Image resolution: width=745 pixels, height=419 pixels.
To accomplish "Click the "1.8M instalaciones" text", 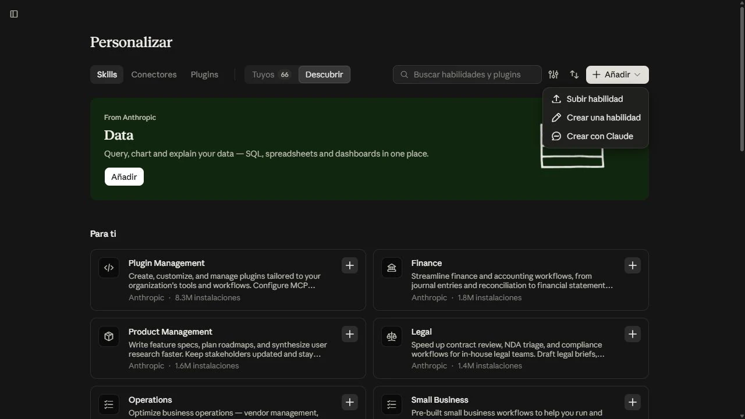I will [490, 297].
